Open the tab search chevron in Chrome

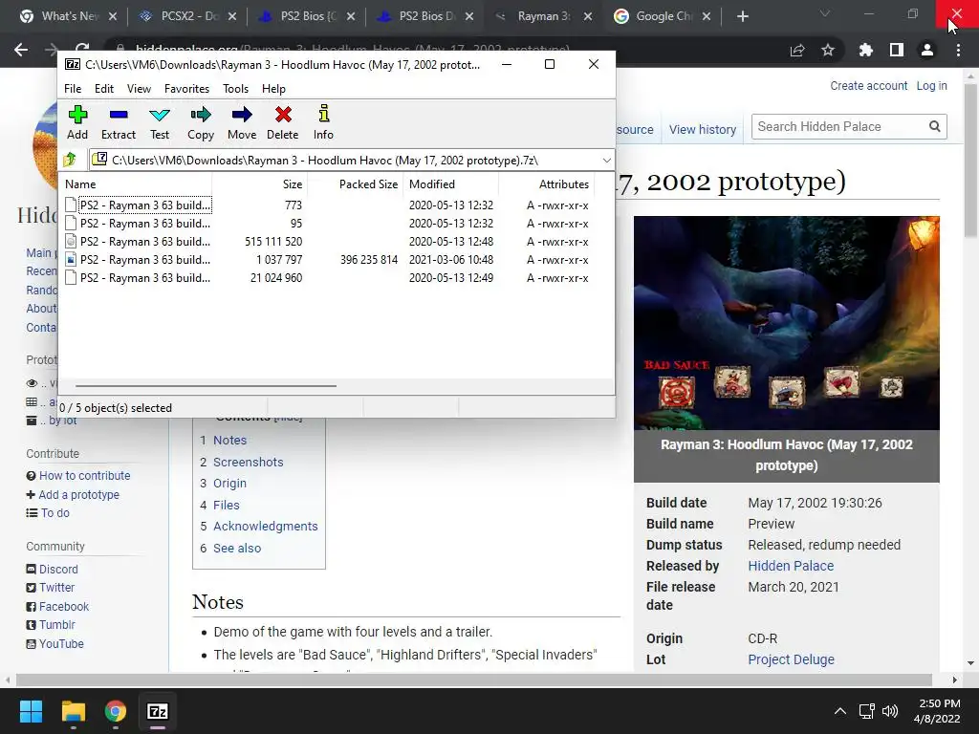click(x=825, y=13)
